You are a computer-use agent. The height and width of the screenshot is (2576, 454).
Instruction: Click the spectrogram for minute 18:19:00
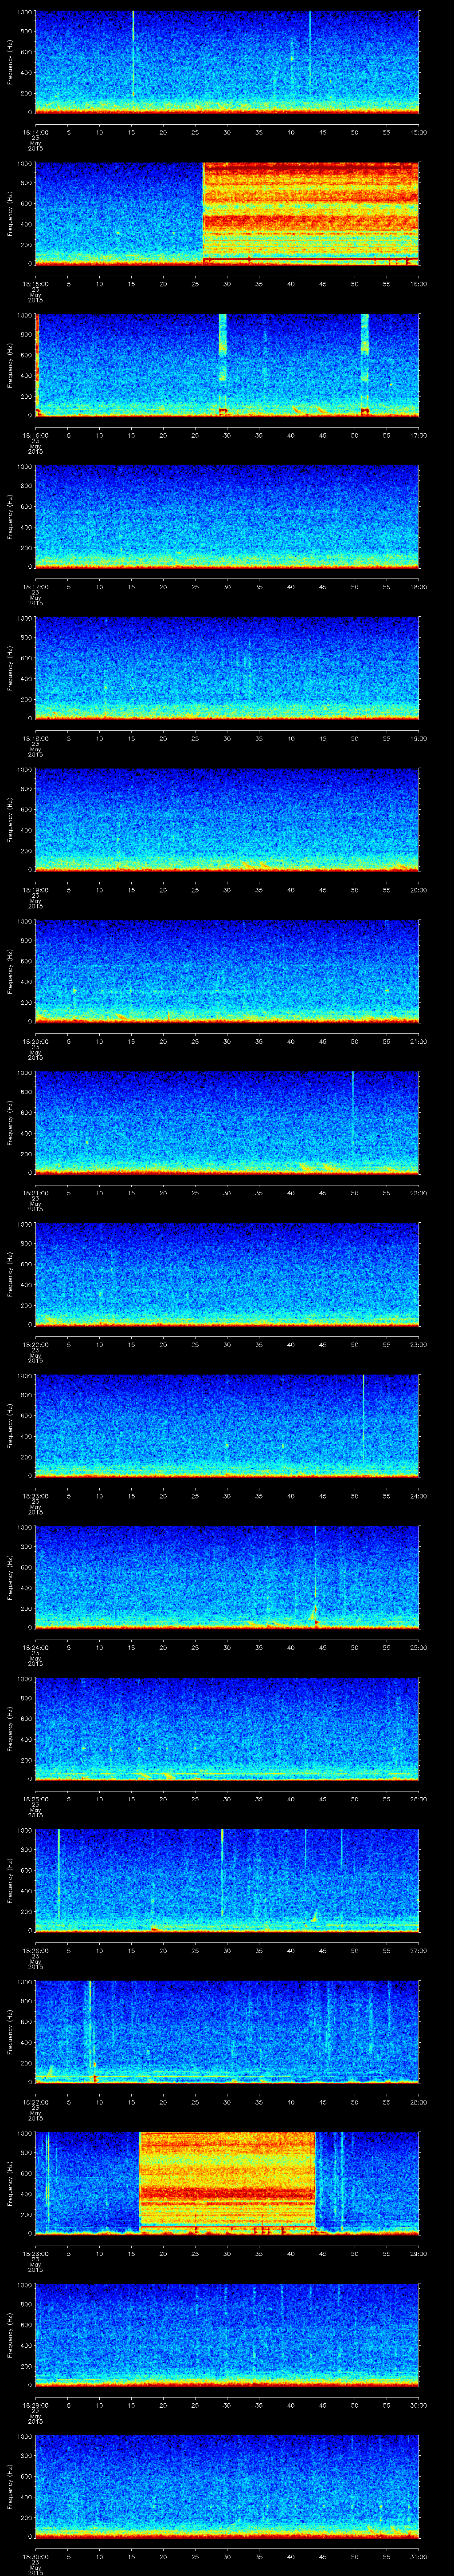tap(227, 820)
